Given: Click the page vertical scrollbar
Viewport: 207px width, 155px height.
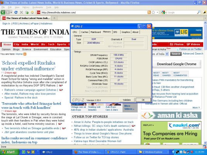Looking at the screenshot, I should click(205, 83).
